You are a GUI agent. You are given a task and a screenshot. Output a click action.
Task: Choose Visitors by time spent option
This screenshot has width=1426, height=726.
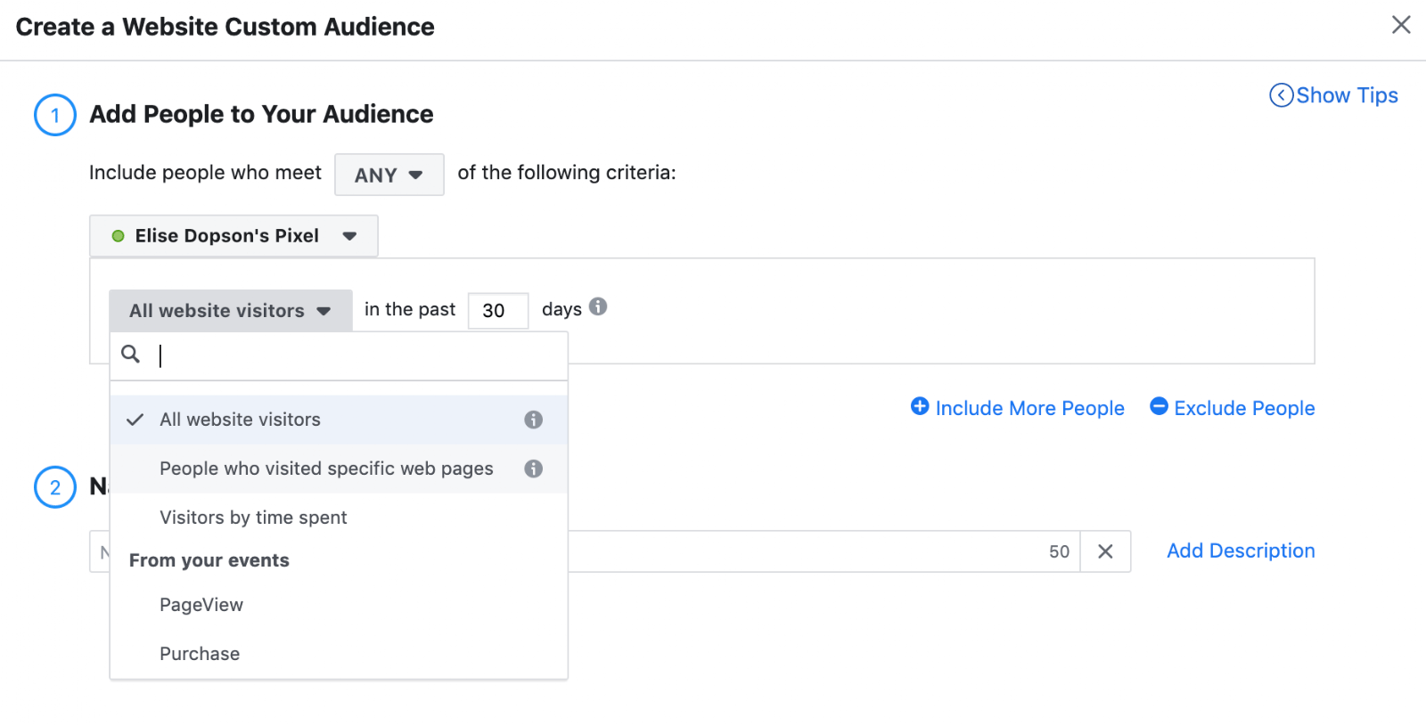[x=339, y=518]
